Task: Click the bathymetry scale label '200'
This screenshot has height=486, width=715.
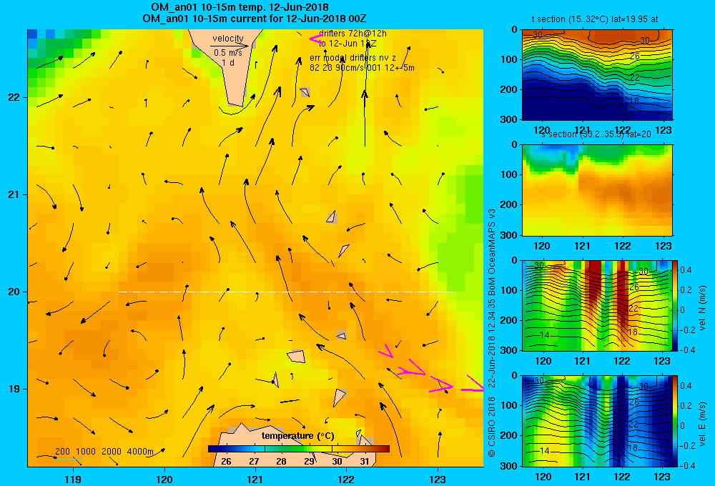Action: (x=62, y=452)
